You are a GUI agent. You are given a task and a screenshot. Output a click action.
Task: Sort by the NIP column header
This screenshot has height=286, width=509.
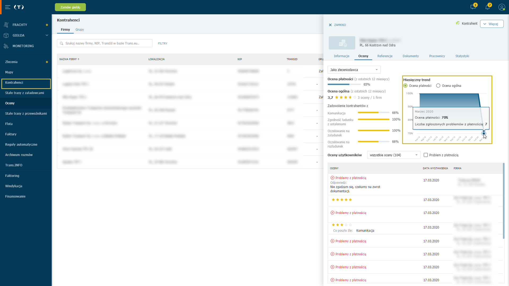[240, 59]
